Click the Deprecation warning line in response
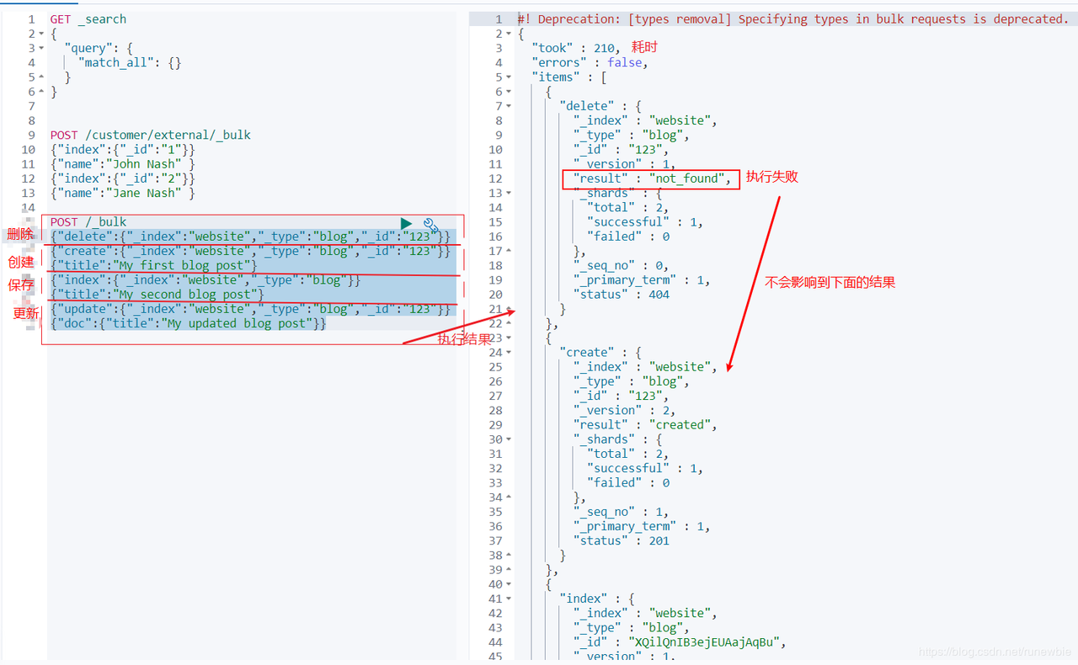This screenshot has height=665, width=1078. tap(792, 19)
